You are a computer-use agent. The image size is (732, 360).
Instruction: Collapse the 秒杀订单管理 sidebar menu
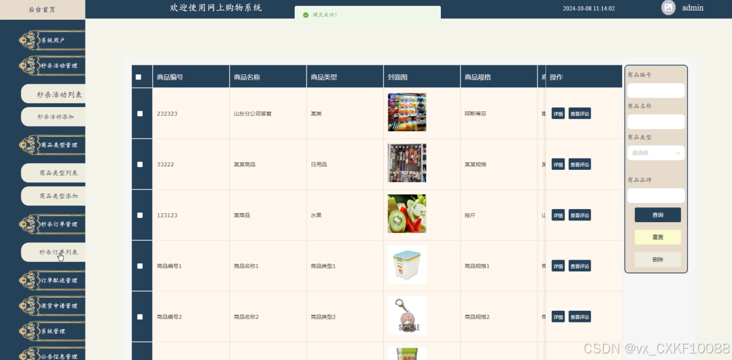tap(52, 224)
